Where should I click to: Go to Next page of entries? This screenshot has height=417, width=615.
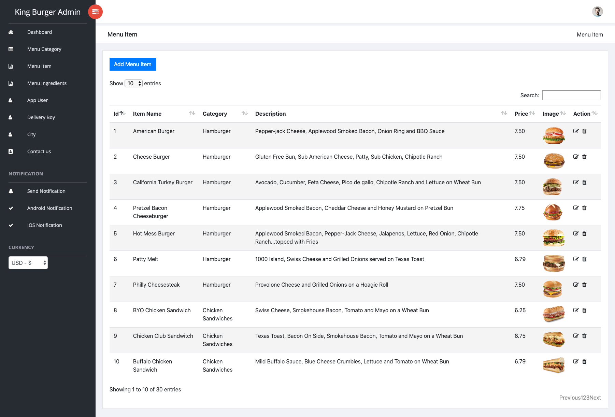coord(595,398)
